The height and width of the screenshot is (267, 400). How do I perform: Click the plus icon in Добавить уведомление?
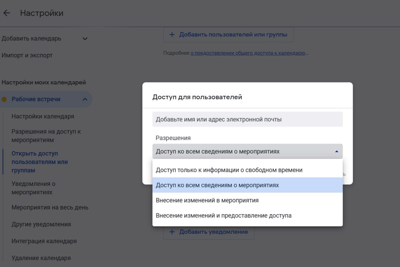(x=172, y=232)
